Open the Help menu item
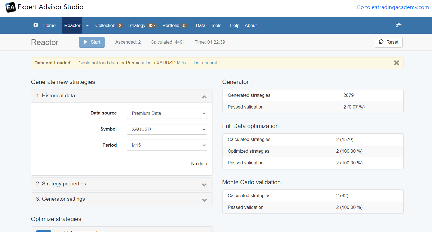Viewport: 432px width, 232px height. tap(235, 25)
